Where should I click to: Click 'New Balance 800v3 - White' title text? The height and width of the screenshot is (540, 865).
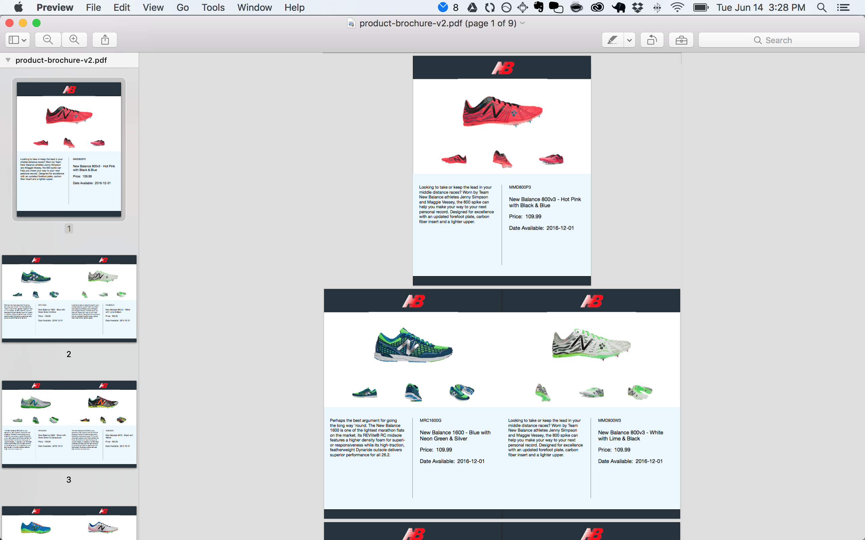tap(631, 432)
